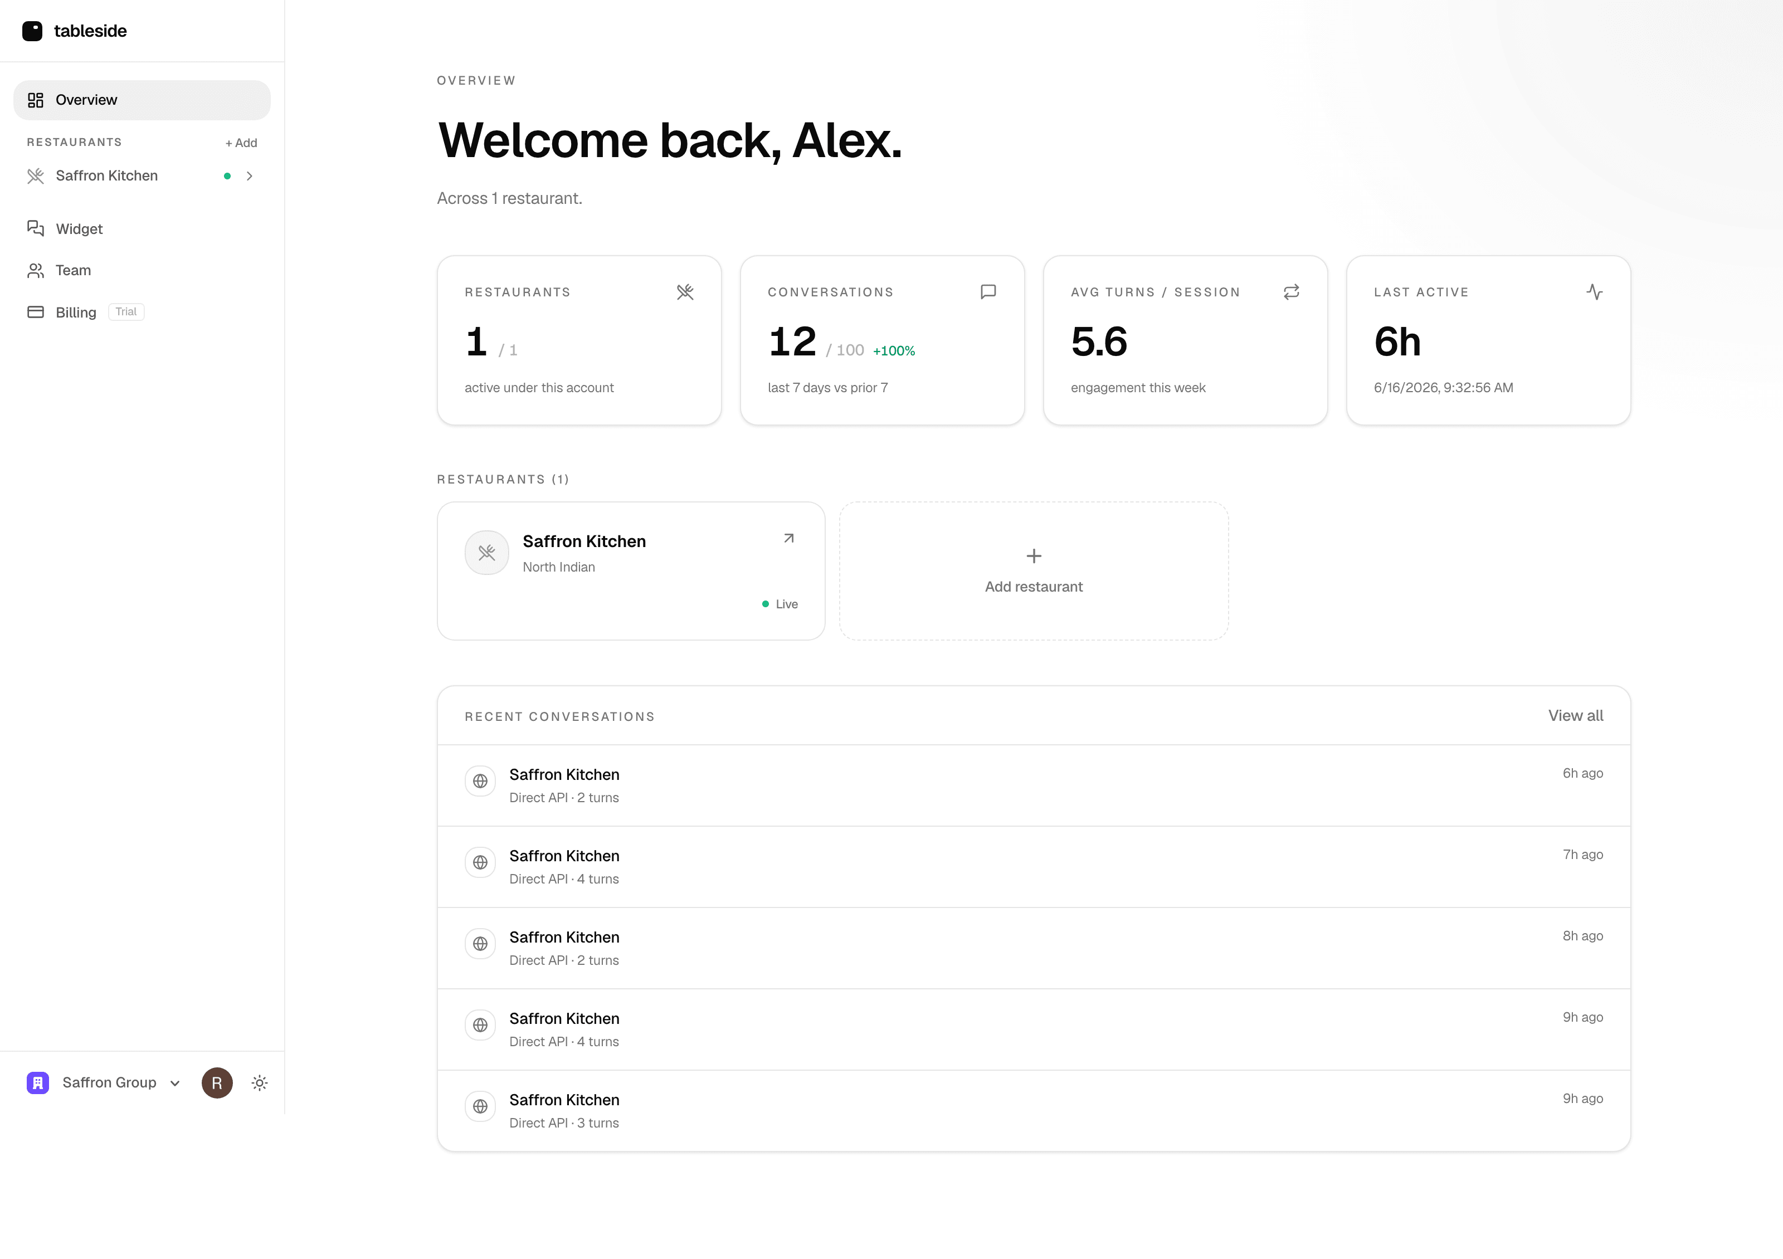Add a restaurant from the sidebar
This screenshot has height=1259, width=1783.
[241, 143]
